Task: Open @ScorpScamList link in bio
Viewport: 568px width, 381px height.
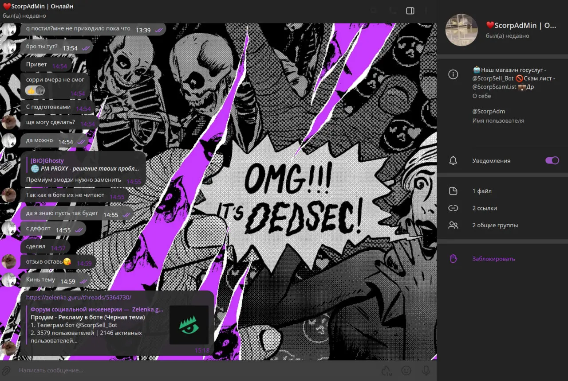Action: pos(494,87)
